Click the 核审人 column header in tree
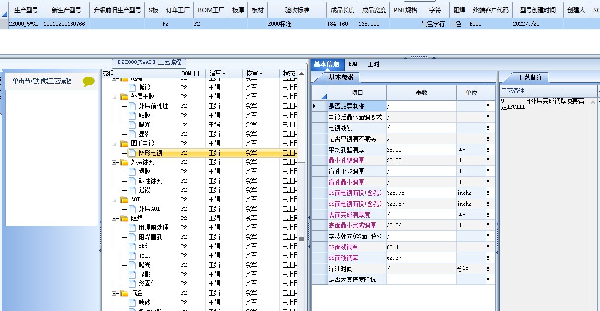The width and height of the screenshot is (600, 311). click(x=261, y=74)
